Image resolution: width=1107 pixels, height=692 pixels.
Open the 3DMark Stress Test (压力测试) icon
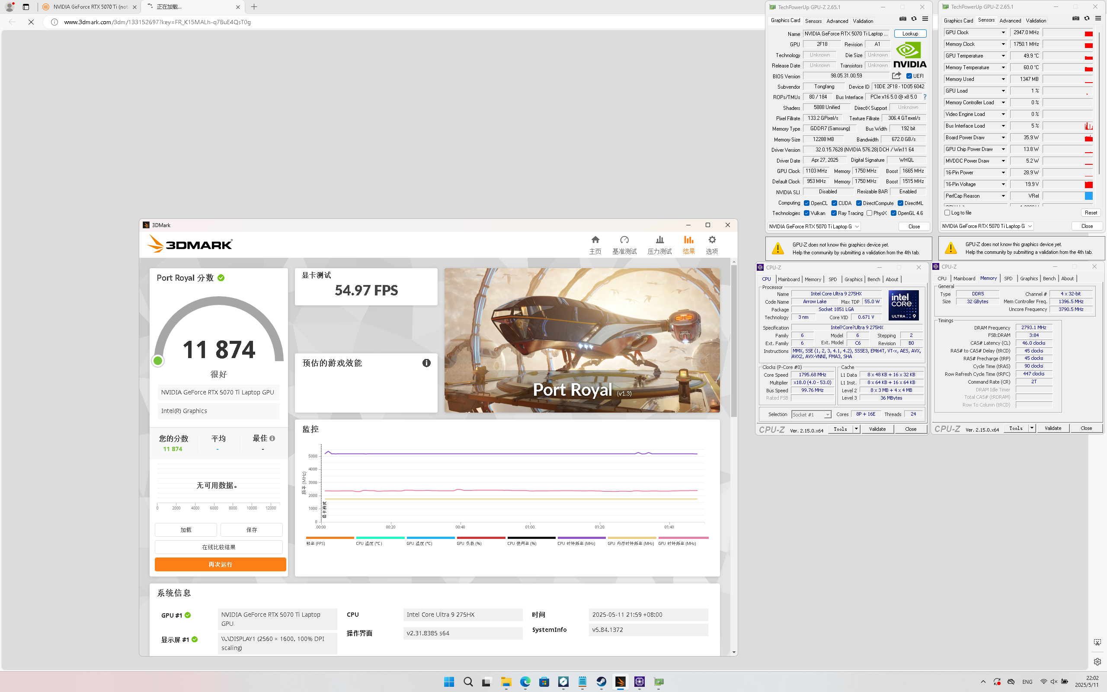(x=659, y=240)
